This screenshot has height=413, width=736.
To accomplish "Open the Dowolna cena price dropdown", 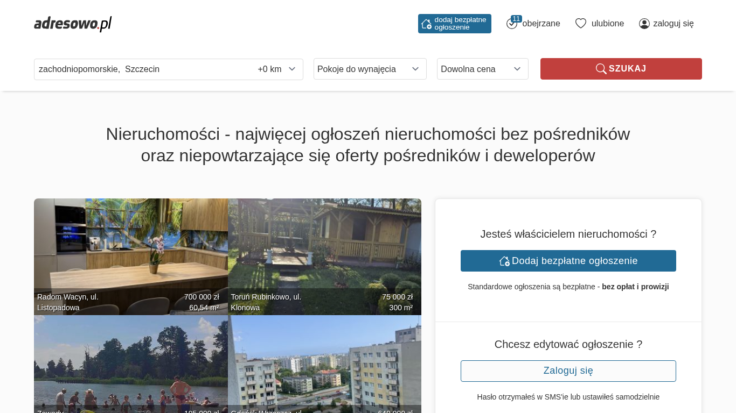I will click(482, 69).
